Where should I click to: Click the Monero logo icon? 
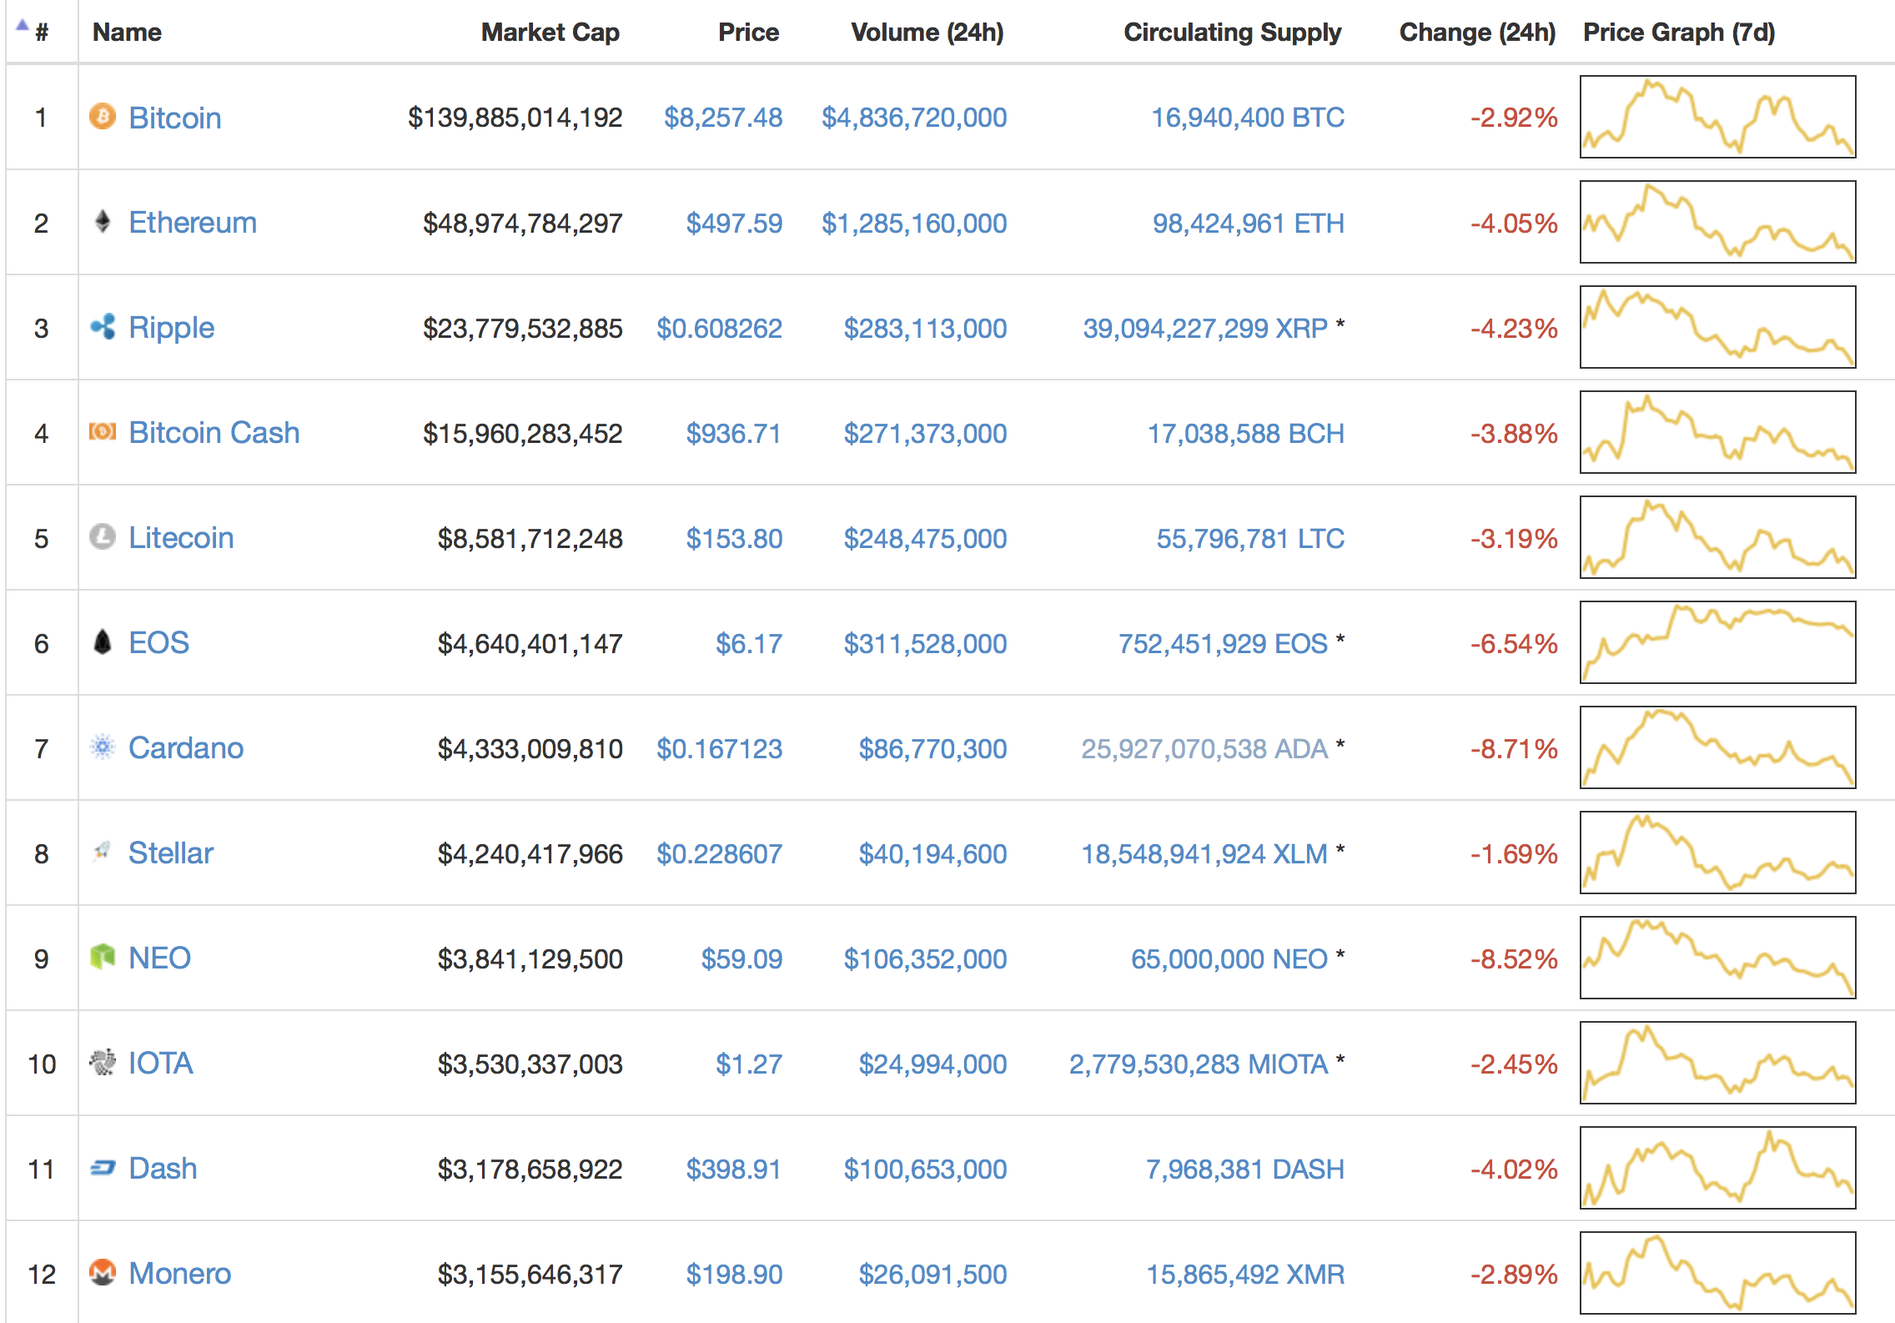pyautogui.click(x=103, y=1272)
